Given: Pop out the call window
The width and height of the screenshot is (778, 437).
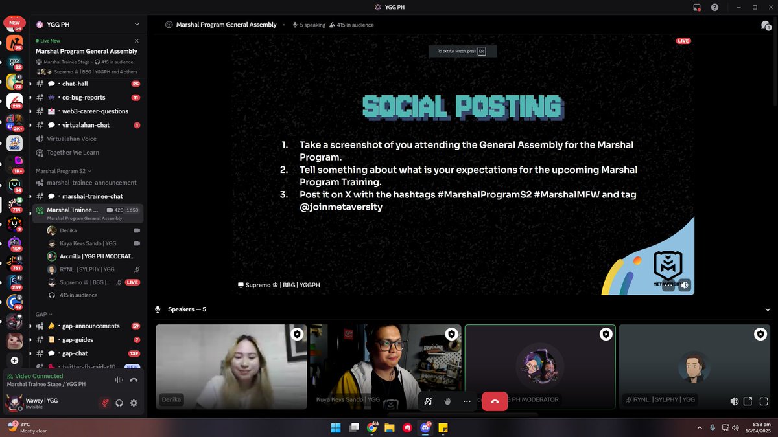Looking at the screenshot, I should [x=748, y=401].
